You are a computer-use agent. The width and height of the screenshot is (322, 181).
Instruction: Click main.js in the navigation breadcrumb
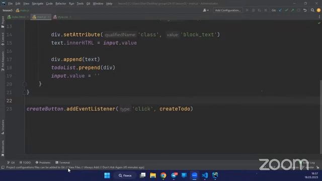point(23,10)
